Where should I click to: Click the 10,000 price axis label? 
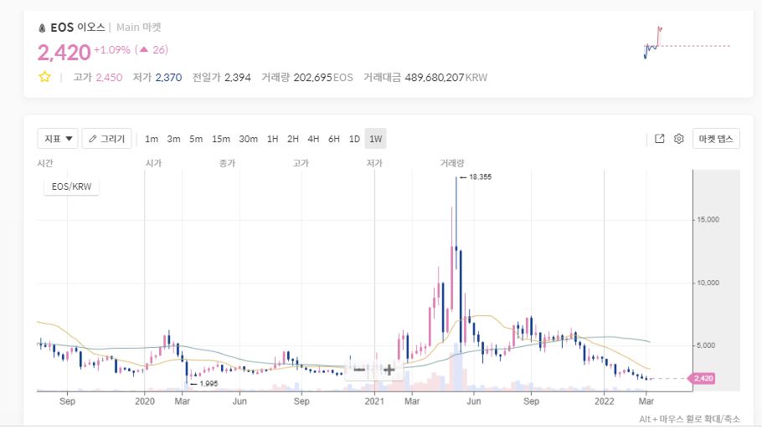click(708, 283)
